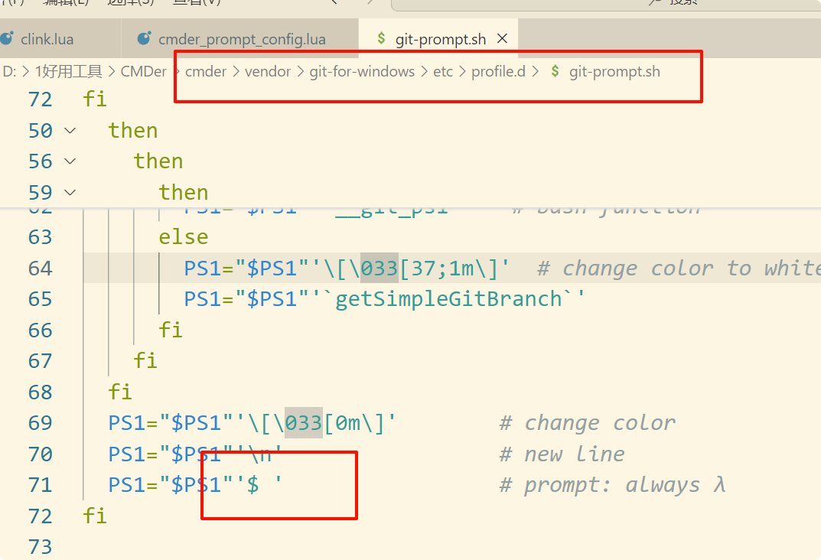Click highlighted 033 on line 64
Screen dimensions: 821x560
[380, 268]
